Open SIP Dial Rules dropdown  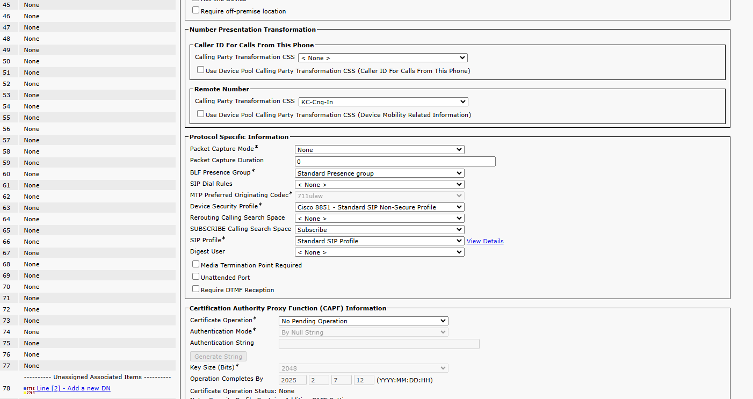[380, 185]
